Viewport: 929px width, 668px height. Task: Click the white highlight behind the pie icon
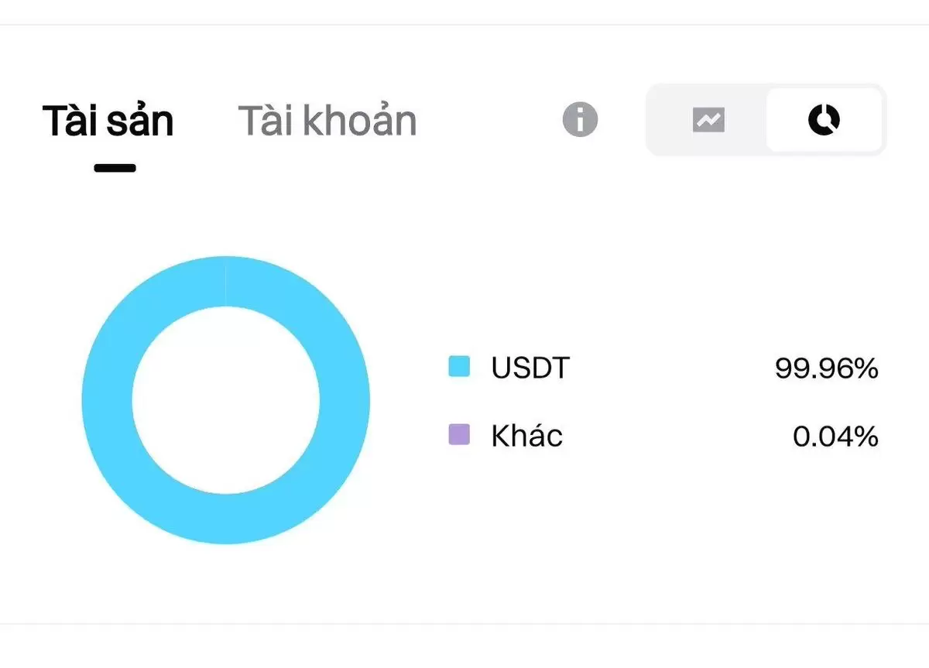pos(824,120)
